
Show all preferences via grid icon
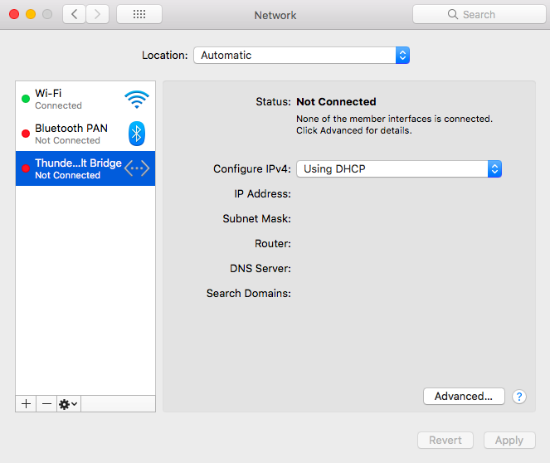[139, 14]
